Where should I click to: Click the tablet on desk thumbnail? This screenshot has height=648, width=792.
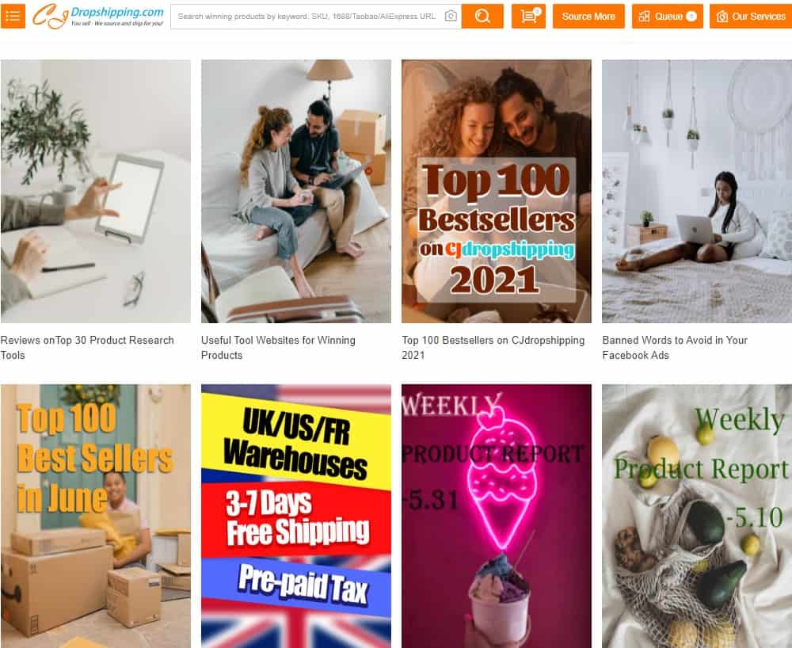(96, 192)
